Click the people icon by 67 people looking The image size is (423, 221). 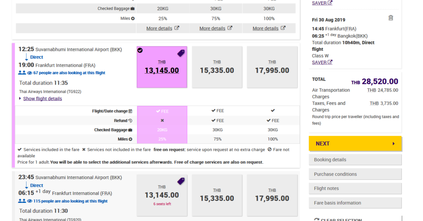coord(22,73)
